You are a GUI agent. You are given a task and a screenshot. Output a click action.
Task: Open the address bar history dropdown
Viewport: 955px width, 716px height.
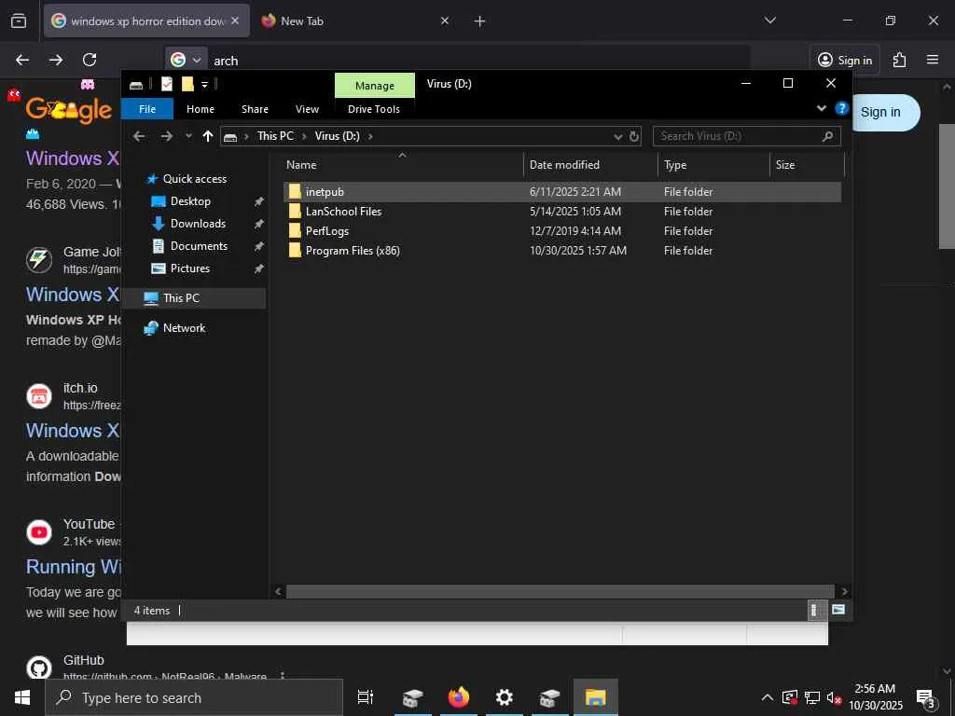click(617, 137)
